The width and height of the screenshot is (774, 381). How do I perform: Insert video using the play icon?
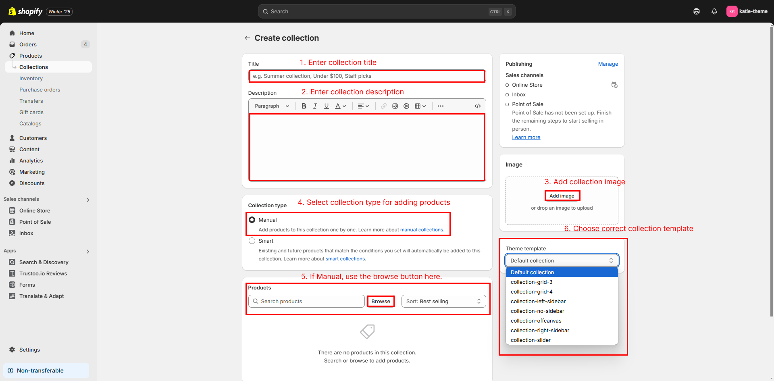click(406, 106)
